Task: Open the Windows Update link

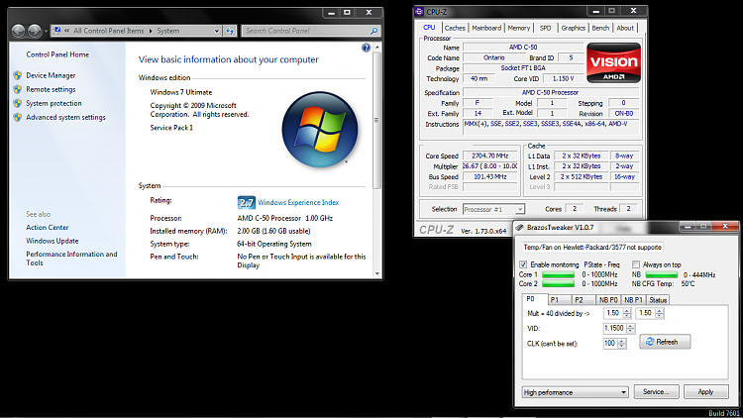Action: click(53, 241)
